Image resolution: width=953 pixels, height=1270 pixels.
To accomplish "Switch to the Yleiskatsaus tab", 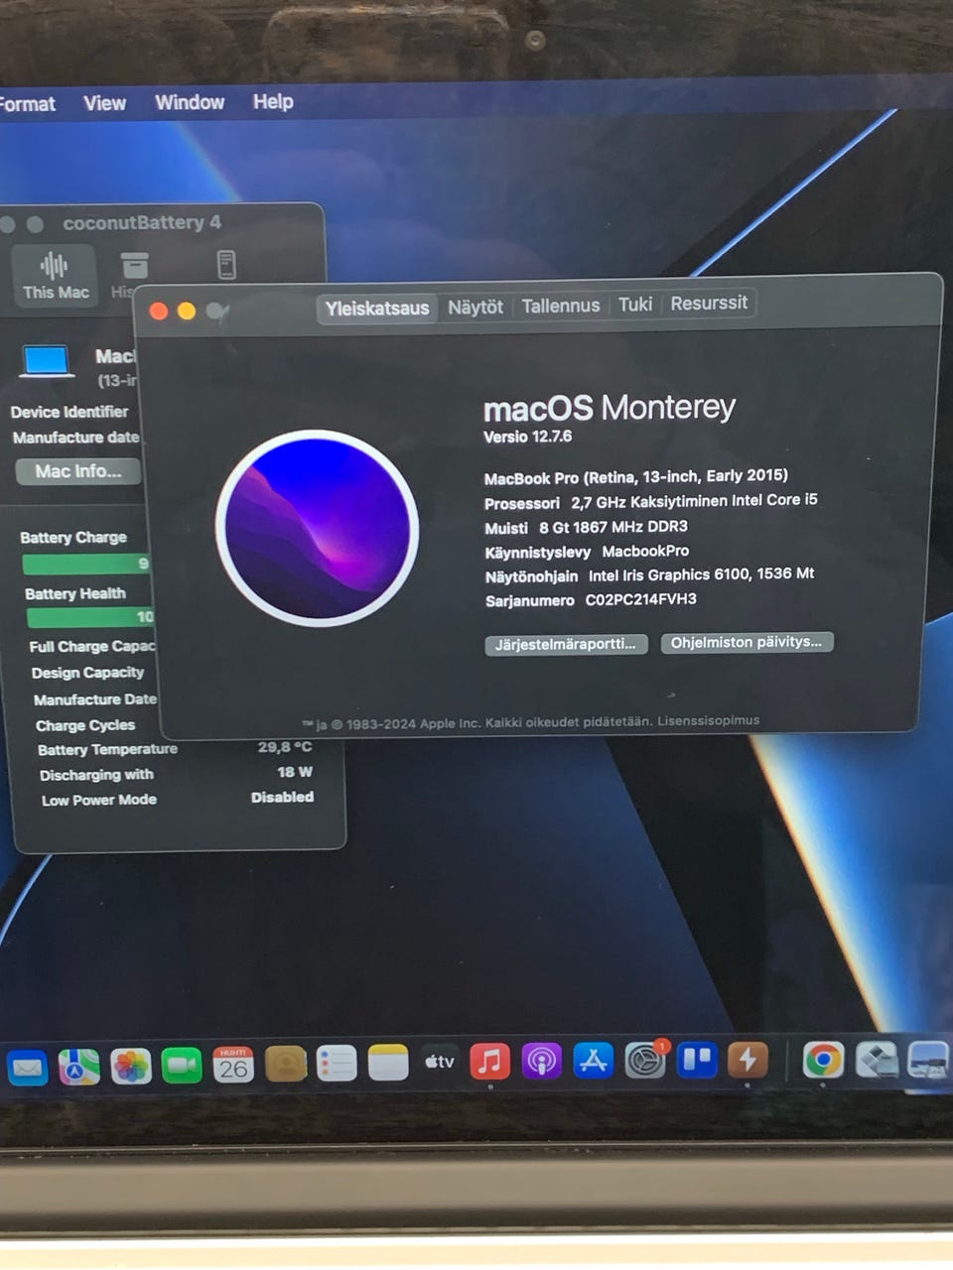I will pos(377,308).
